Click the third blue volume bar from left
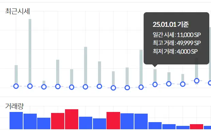211x134 pixels. (x=44, y=123)
